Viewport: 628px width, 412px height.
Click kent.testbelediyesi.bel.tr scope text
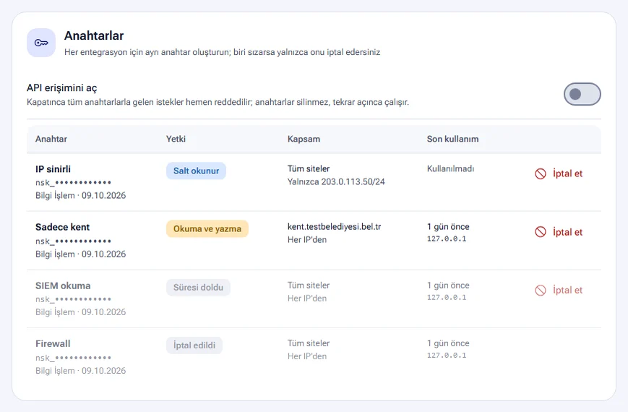(x=334, y=227)
